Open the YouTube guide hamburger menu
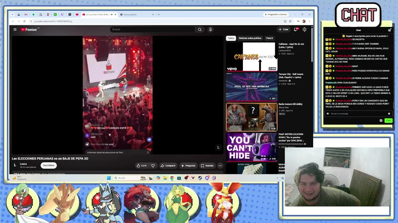This screenshot has width=398, height=223. 15,29
